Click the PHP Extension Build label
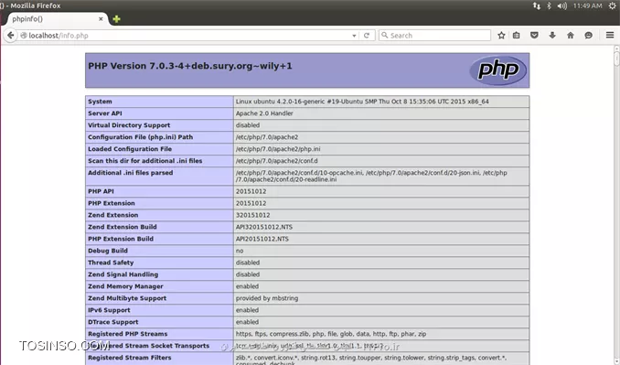Screen dimensions: 620x365 pyautogui.click(x=121, y=239)
